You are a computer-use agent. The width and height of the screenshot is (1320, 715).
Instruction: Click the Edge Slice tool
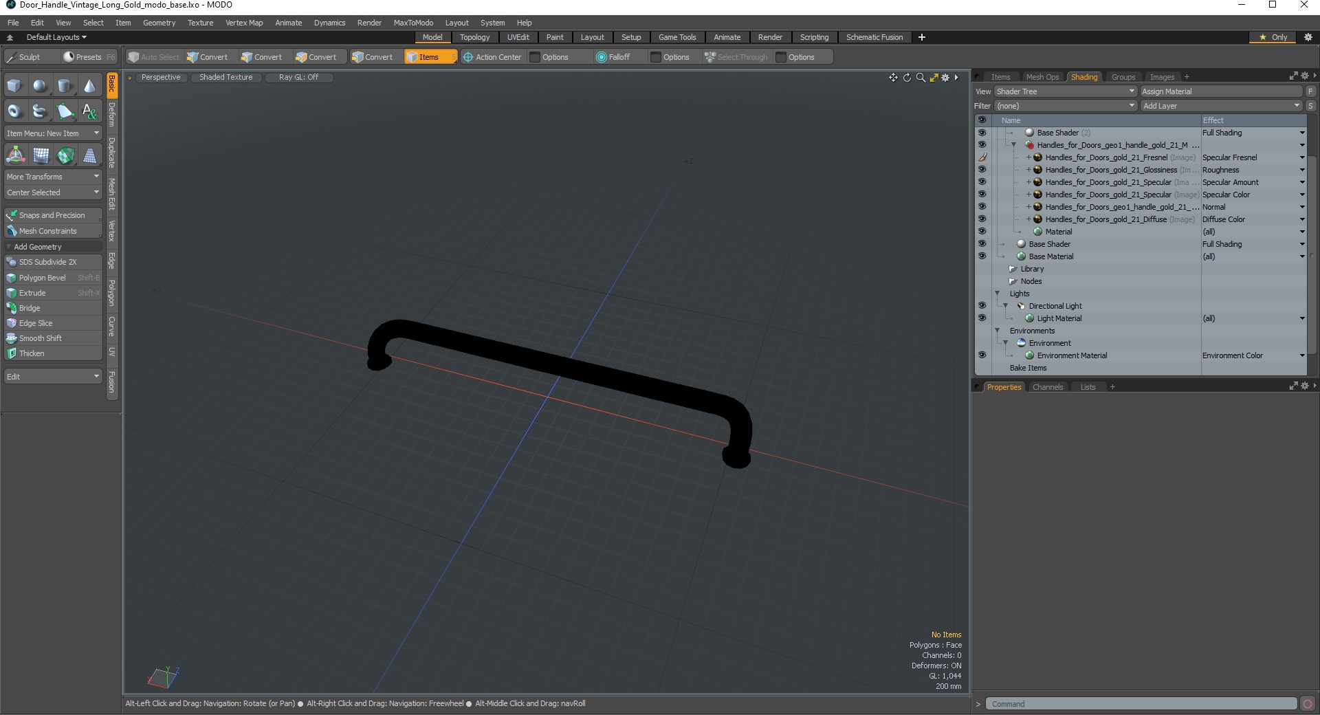(x=53, y=323)
